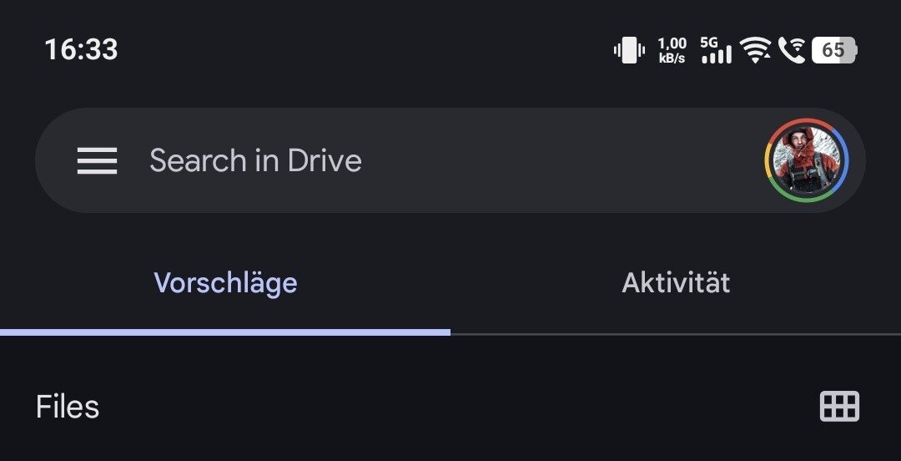Tap the Google account profile picture
Screen dimensions: 901x461
click(x=806, y=160)
